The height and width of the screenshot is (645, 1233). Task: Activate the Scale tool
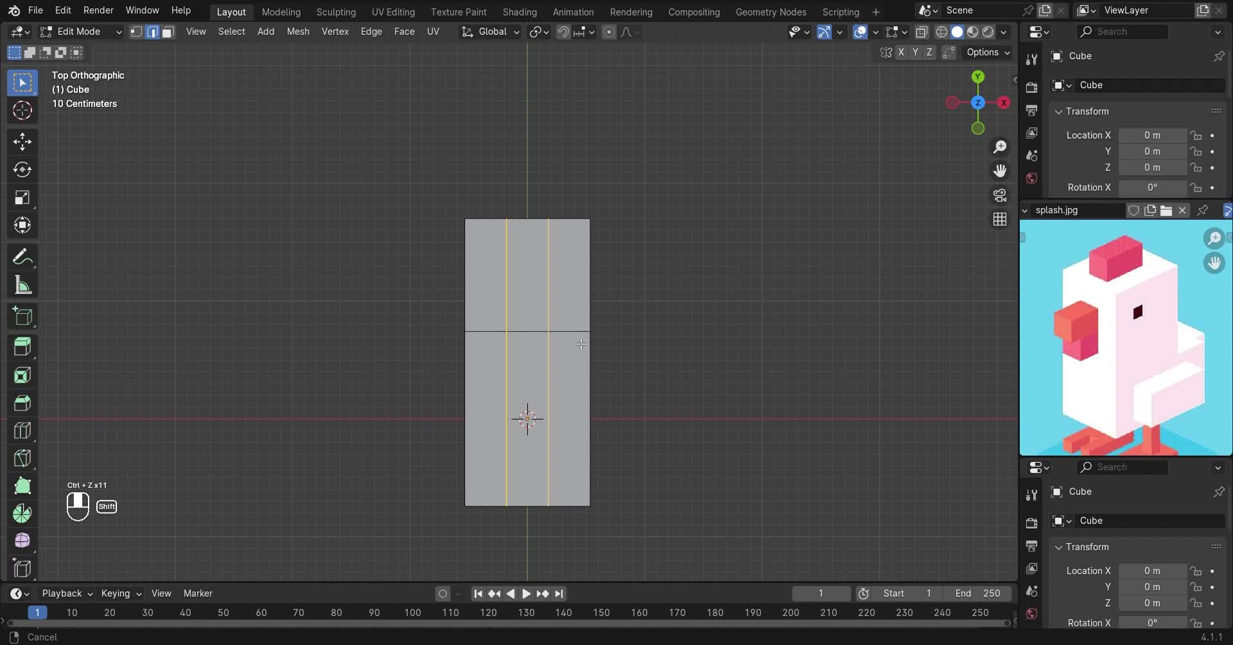point(22,197)
